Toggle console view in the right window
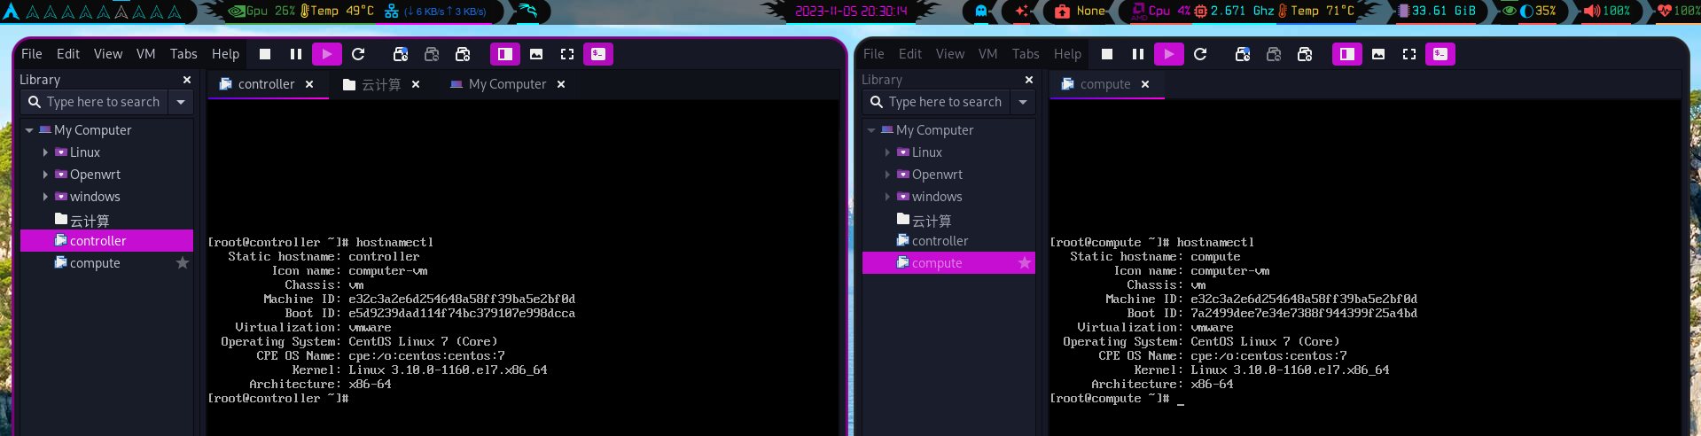Image resolution: width=1701 pixels, height=436 pixels. pos(1440,54)
